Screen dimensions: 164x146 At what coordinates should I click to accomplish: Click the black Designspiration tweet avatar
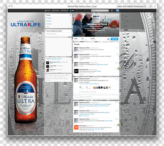[x=76, y=71]
